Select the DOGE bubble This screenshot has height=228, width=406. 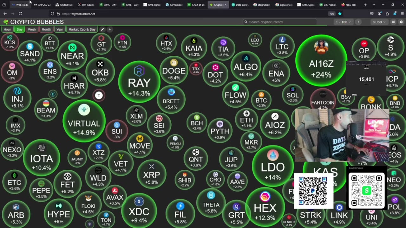pos(174,70)
